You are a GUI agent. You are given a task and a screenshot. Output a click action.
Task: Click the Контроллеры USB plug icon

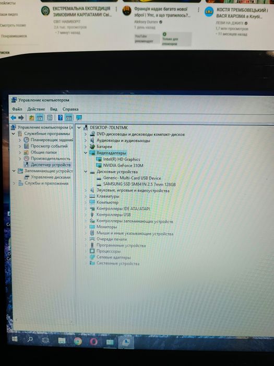tap(92, 214)
